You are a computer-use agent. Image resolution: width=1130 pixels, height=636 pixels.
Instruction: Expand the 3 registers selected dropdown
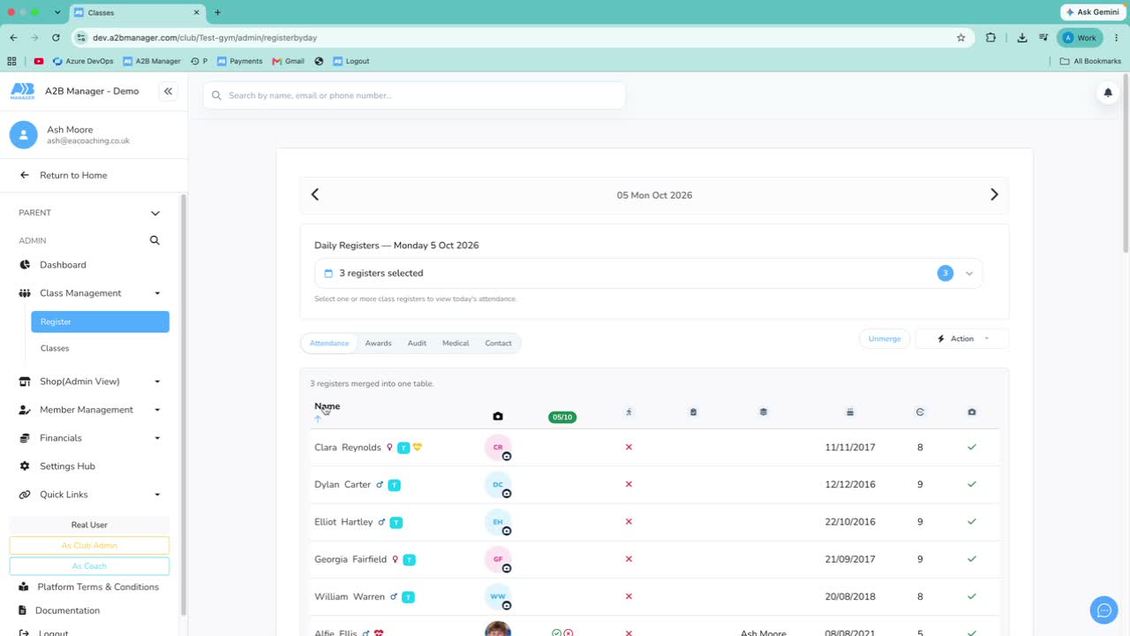click(648, 273)
